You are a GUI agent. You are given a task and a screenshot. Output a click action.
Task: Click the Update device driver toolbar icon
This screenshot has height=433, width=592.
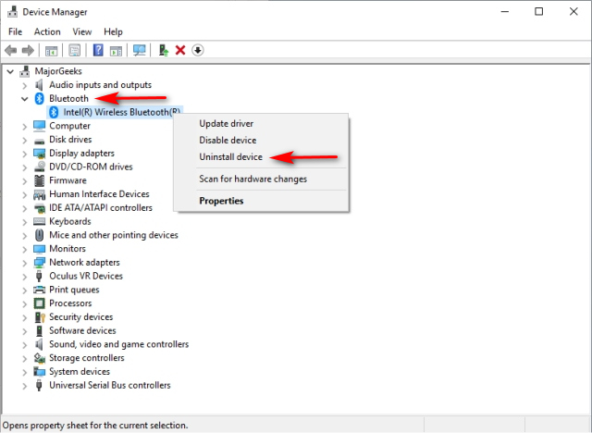pos(163,50)
